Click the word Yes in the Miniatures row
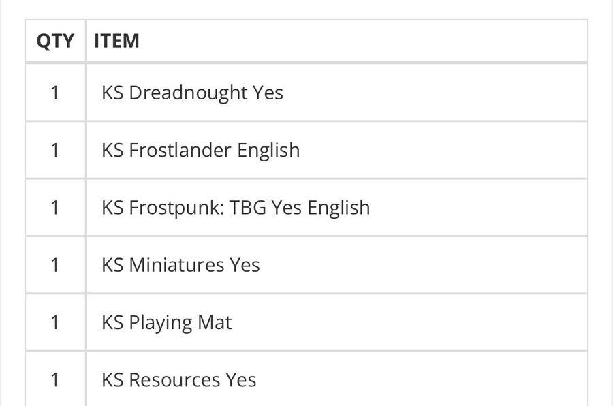 [245, 264]
